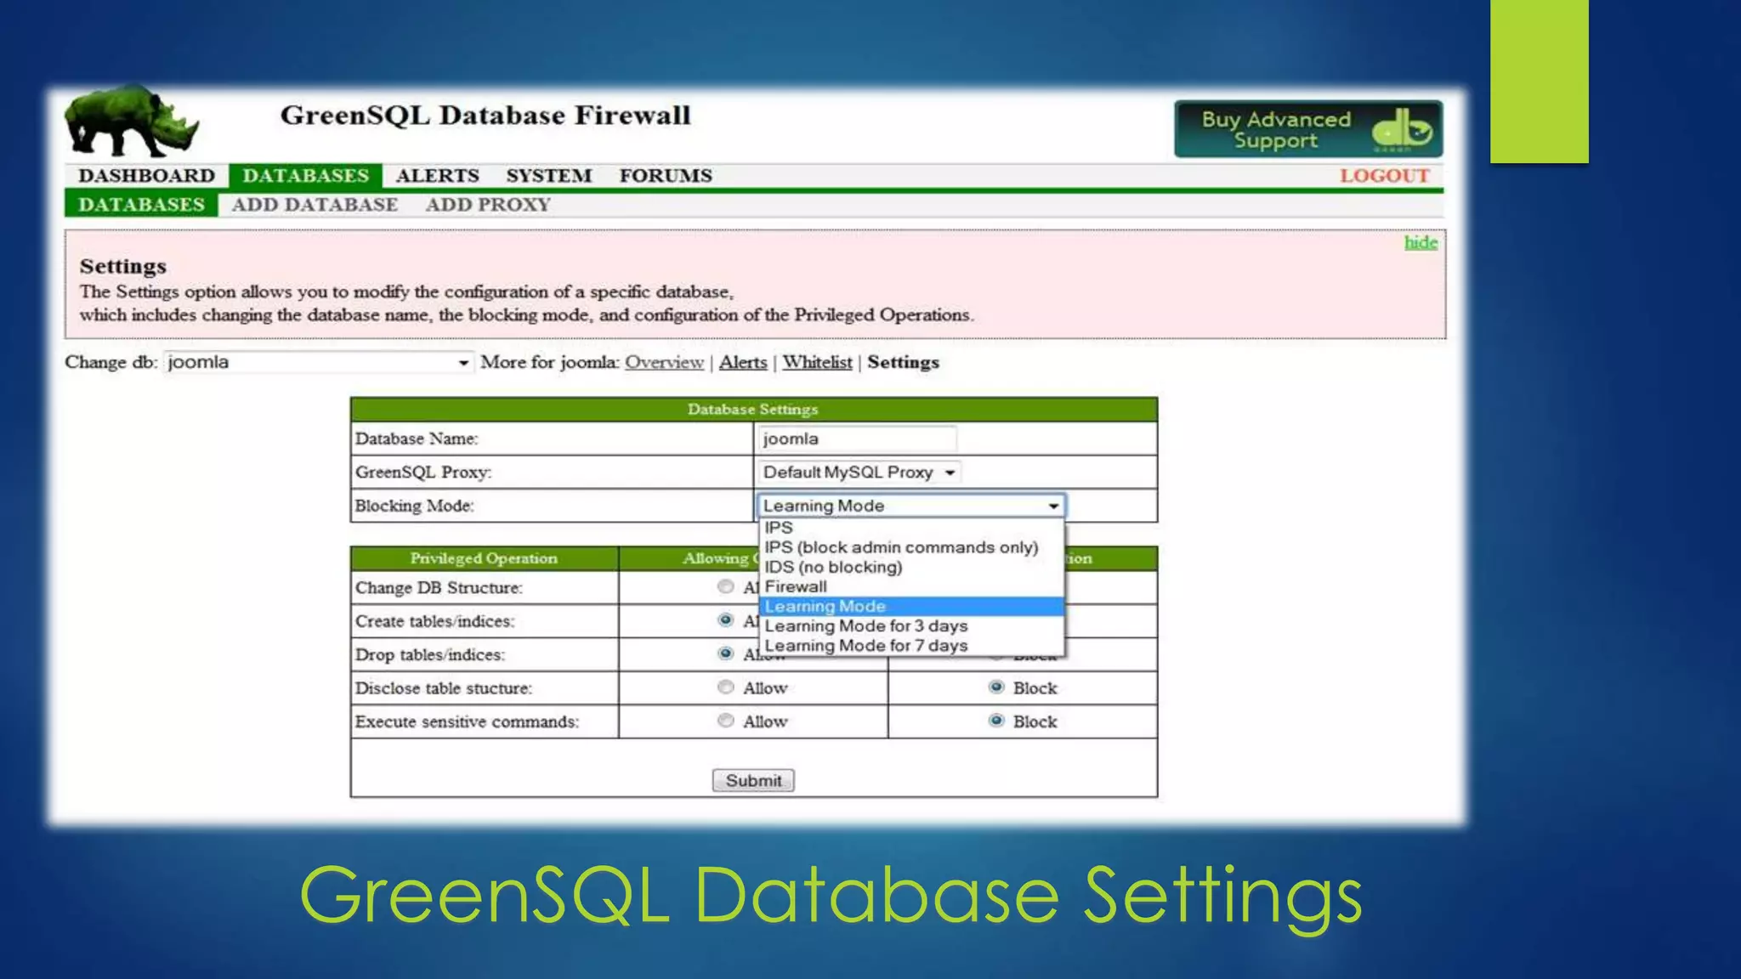Click the Database Name input field

(x=856, y=439)
